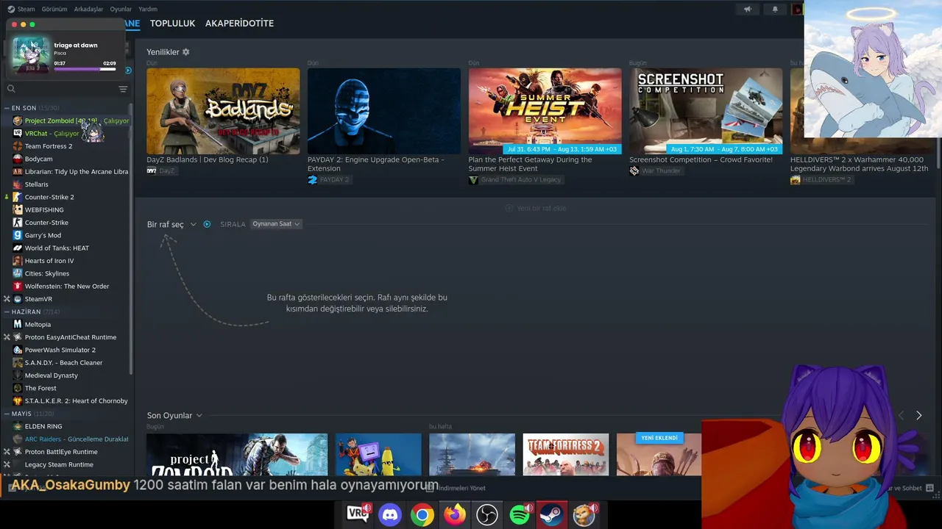Click the Bodycam game icon in sidebar
Image resolution: width=942 pixels, height=529 pixels.
(x=18, y=159)
